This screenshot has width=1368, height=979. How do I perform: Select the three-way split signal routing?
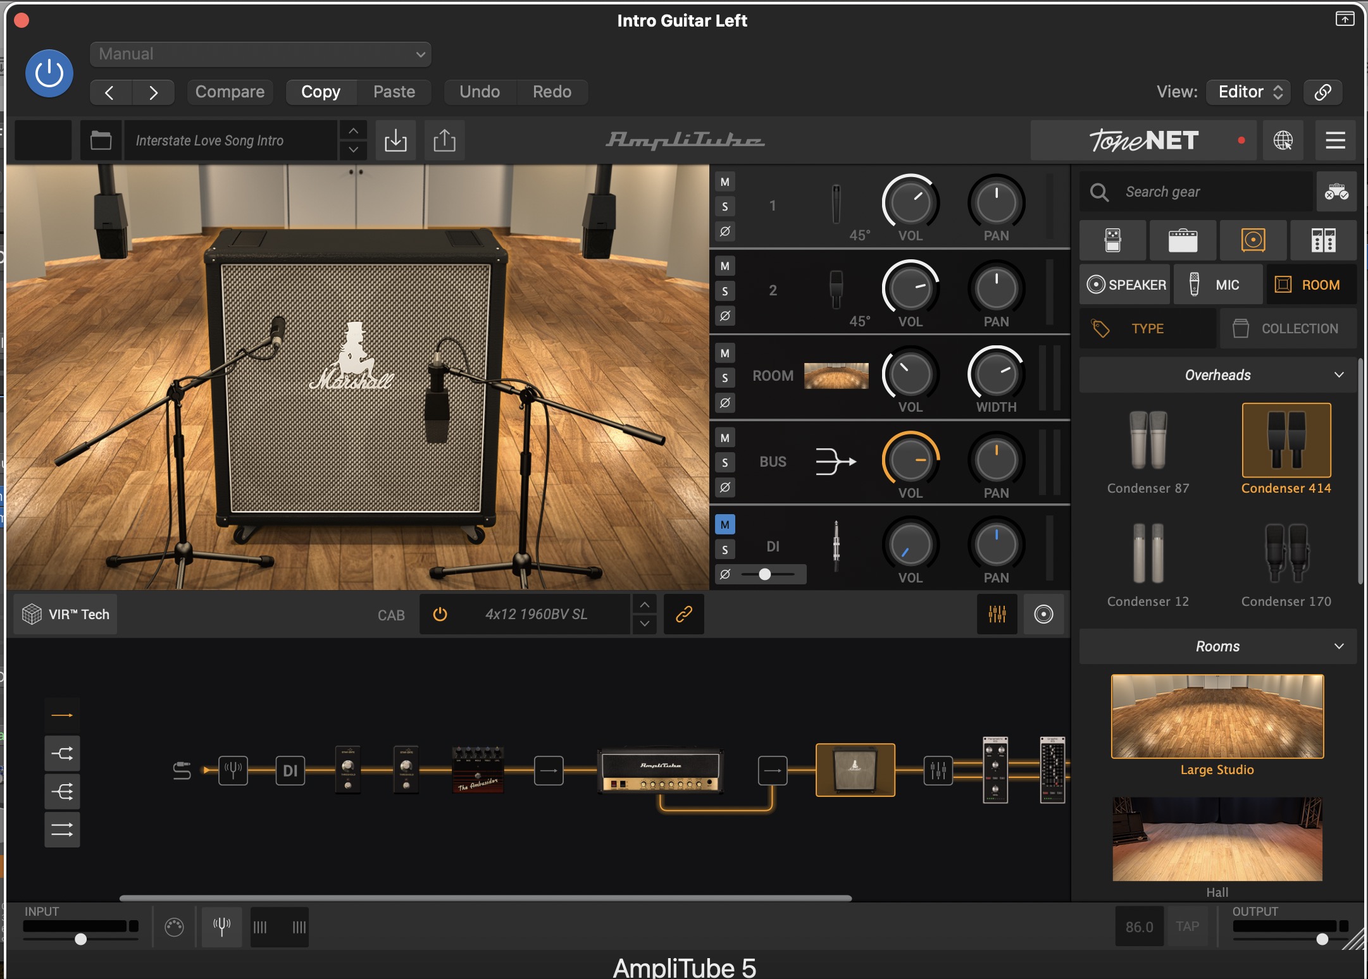pos(62,791)
